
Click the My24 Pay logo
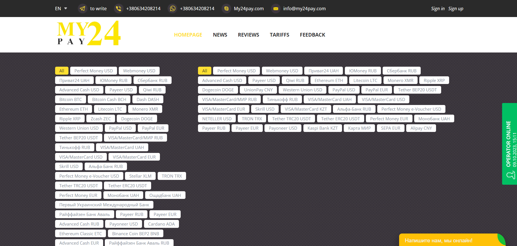pos(89,33)
